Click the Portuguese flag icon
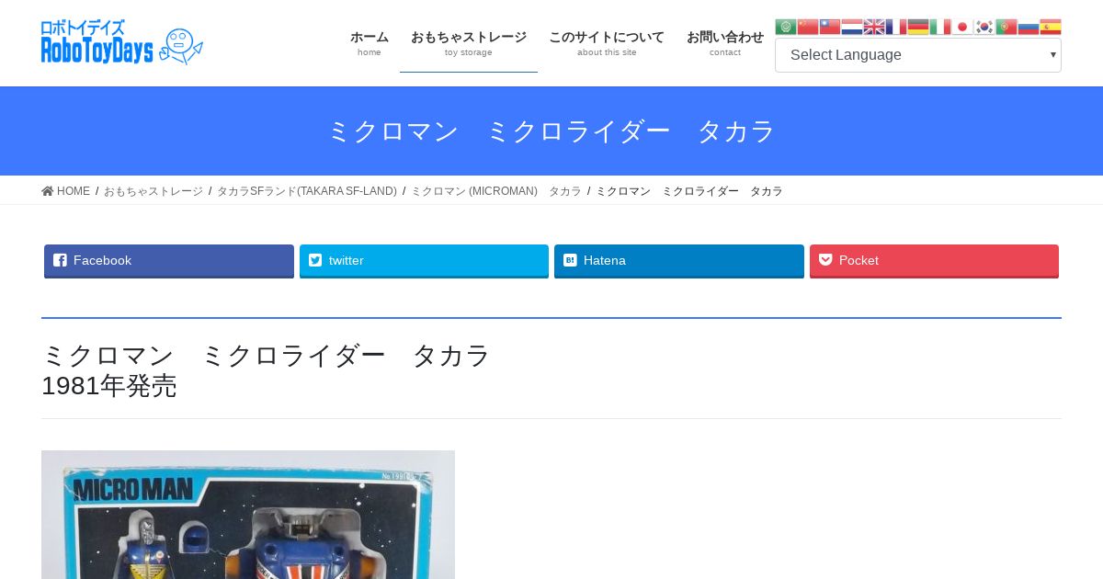 1006,27
